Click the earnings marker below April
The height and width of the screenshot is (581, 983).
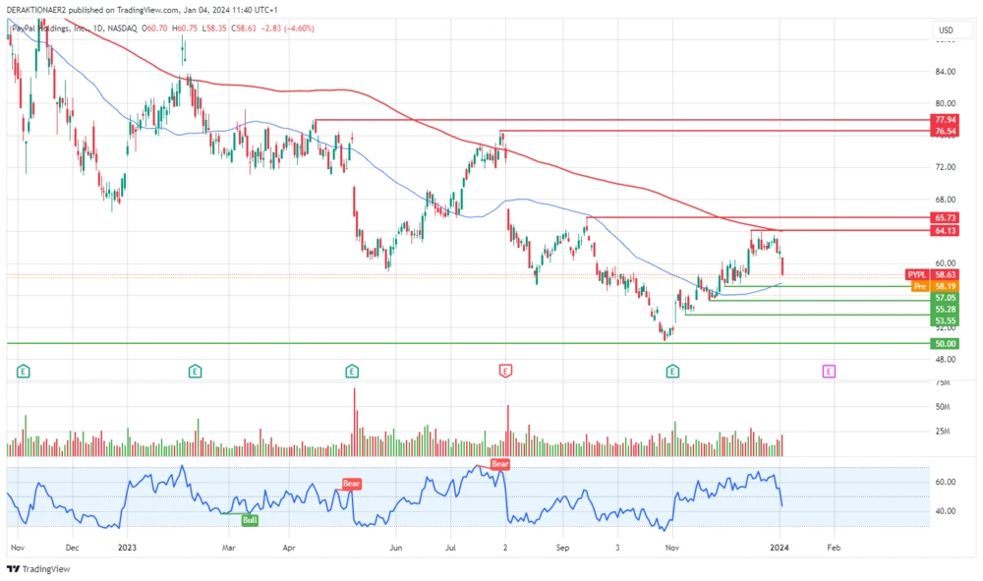350,372
